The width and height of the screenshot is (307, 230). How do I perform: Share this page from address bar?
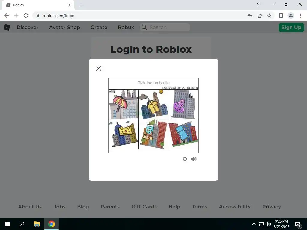point(260,16)
